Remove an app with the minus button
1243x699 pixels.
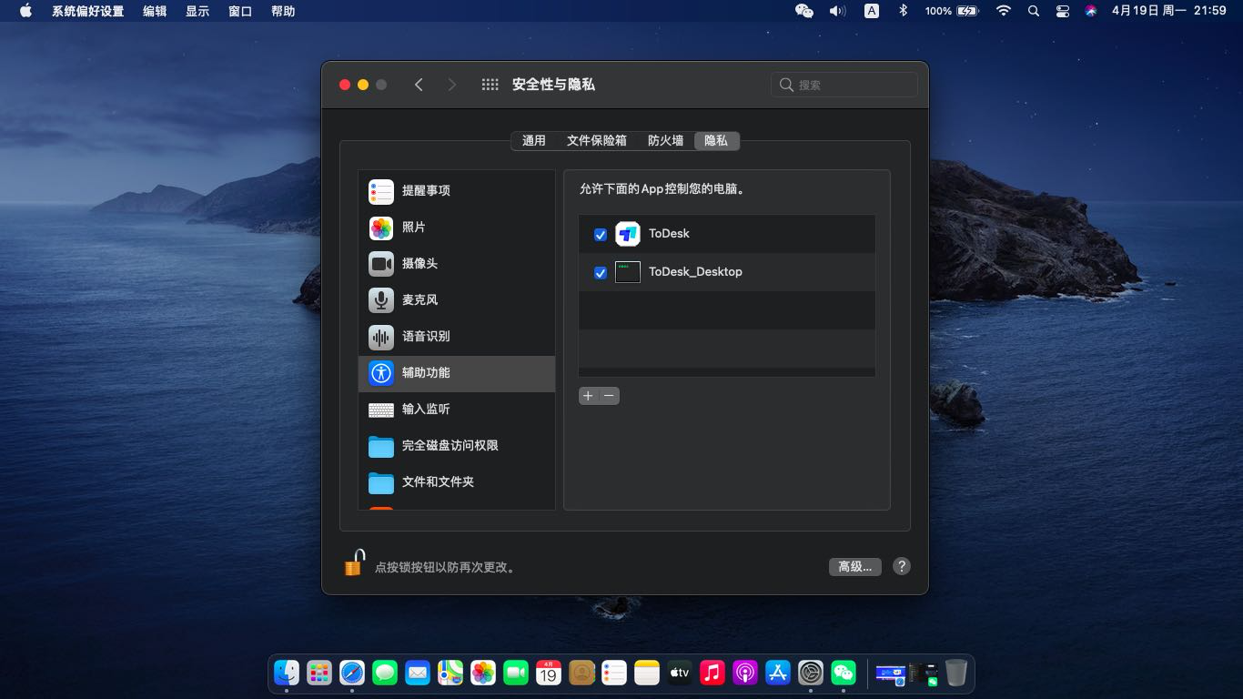pos(610,396)
